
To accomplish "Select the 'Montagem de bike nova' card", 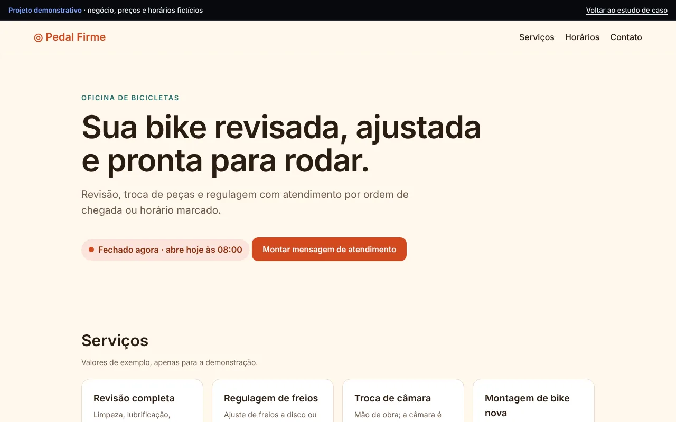I will 533,400.
